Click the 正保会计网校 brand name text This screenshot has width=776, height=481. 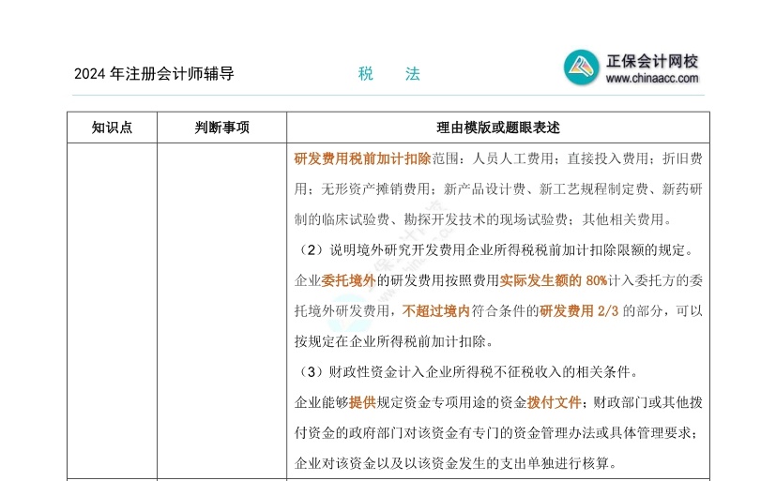click(652, 61)
